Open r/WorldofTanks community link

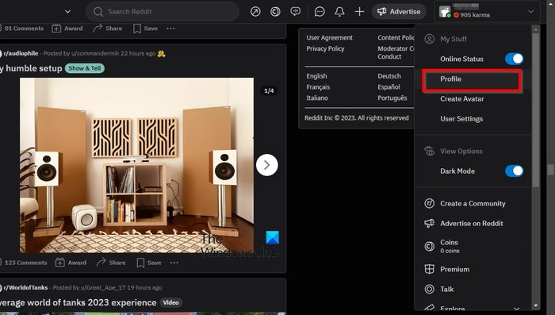25,287
